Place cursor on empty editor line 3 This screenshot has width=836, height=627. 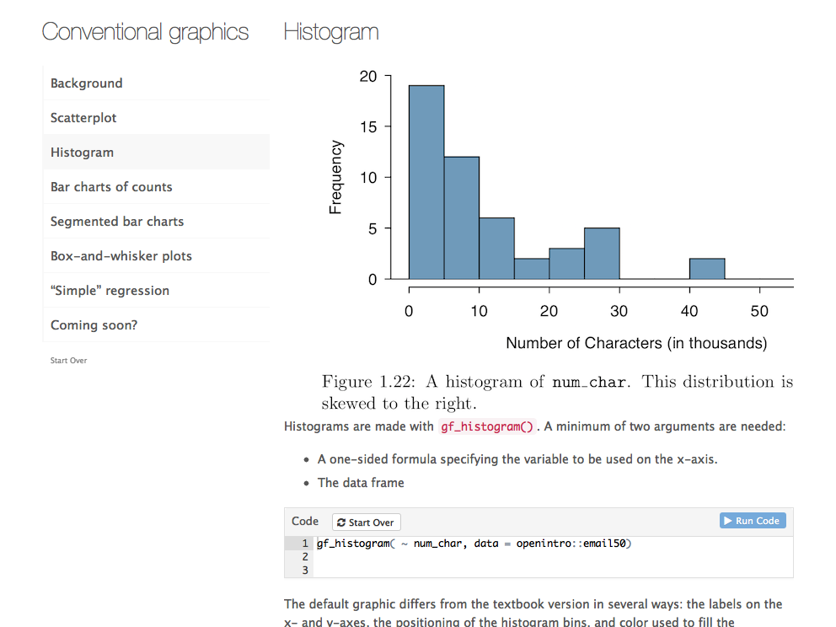point(506,571)
